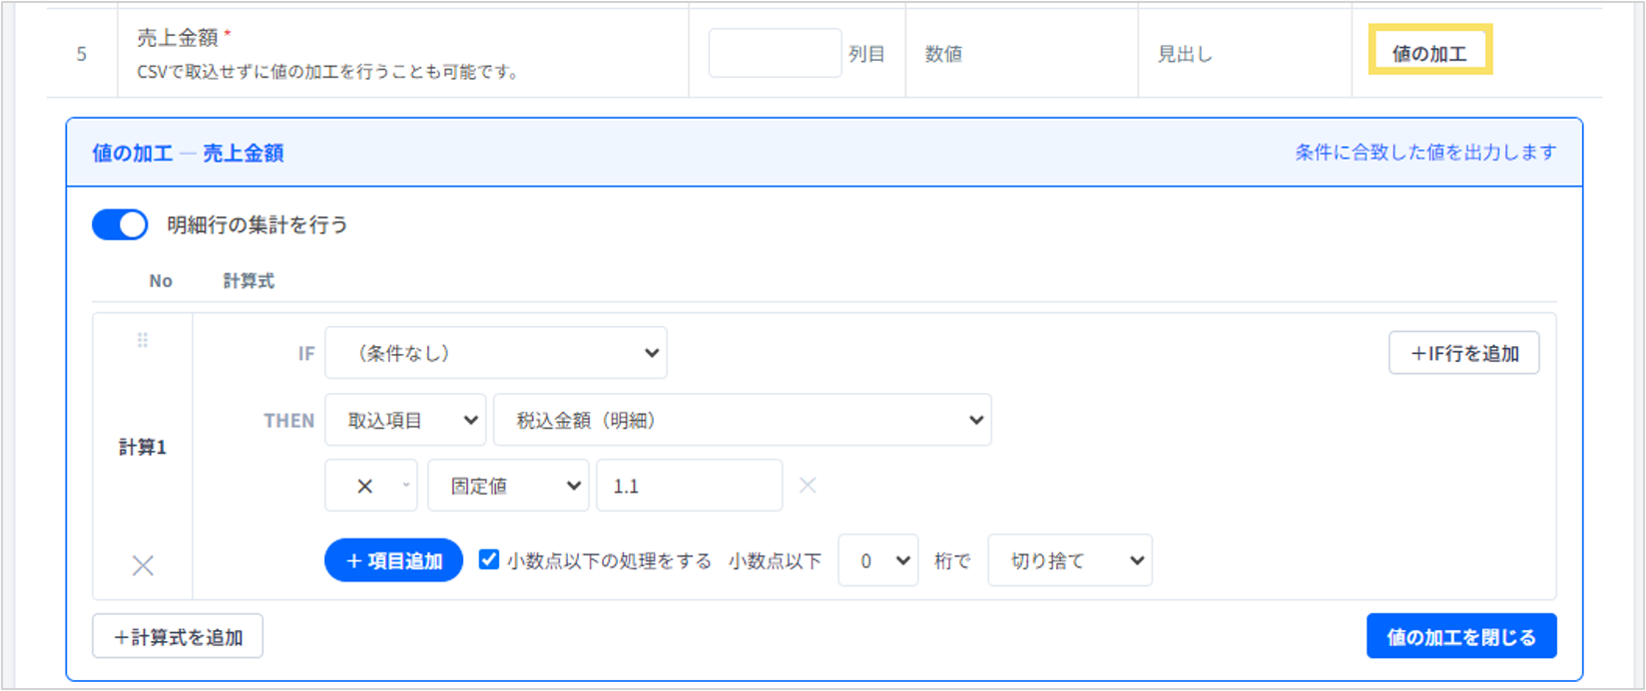This screenshot has width=1646, height=691.
Task: Open the 取込項目 dropdown
Action: pyautogui.click(x=405, y=420)
